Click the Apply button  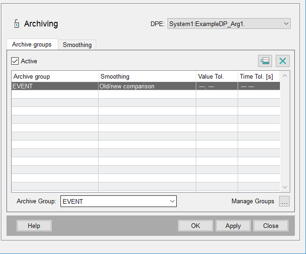pos(233,226)
